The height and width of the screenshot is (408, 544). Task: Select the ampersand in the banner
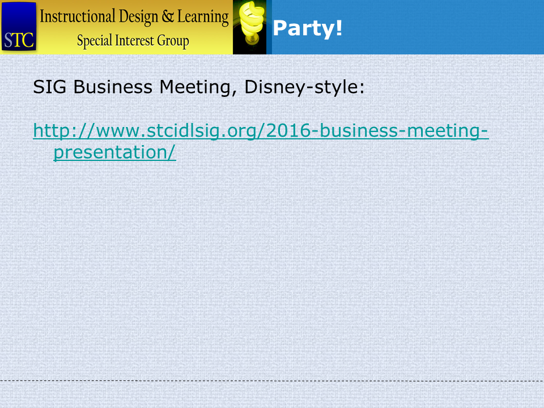pyautogui.click(x=168, y=16)
